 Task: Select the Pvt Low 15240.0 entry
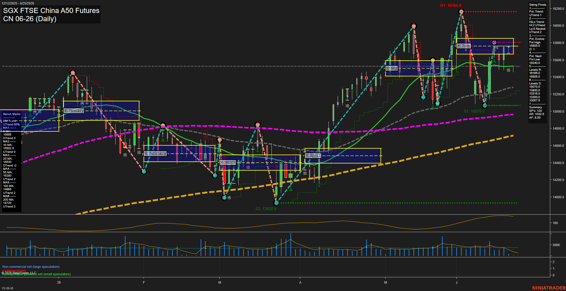535,61
